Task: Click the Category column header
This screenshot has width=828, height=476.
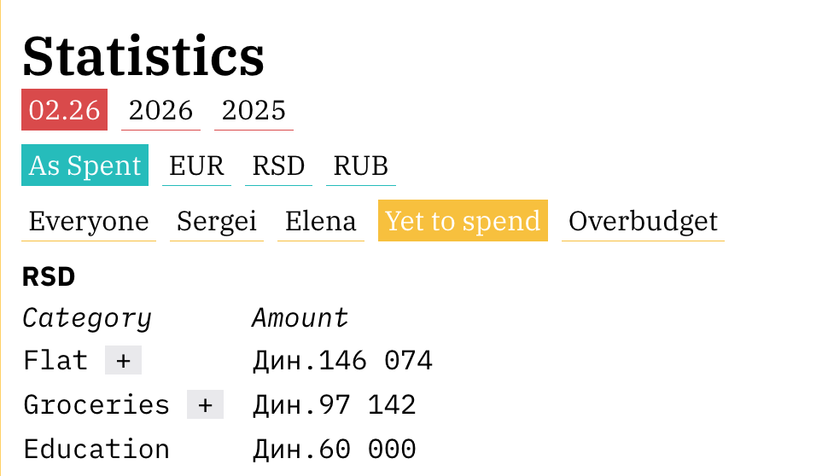Action: pyautogui.click(x=87, y=318)
